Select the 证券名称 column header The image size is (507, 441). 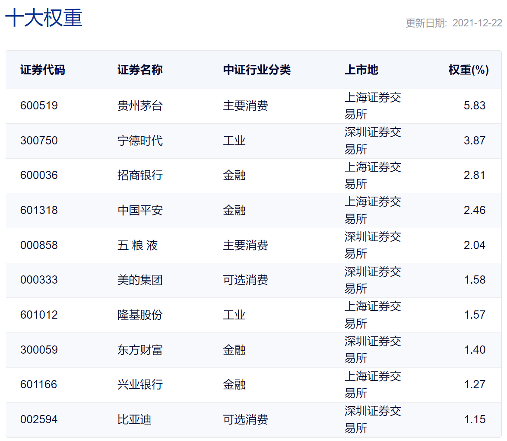140,70
